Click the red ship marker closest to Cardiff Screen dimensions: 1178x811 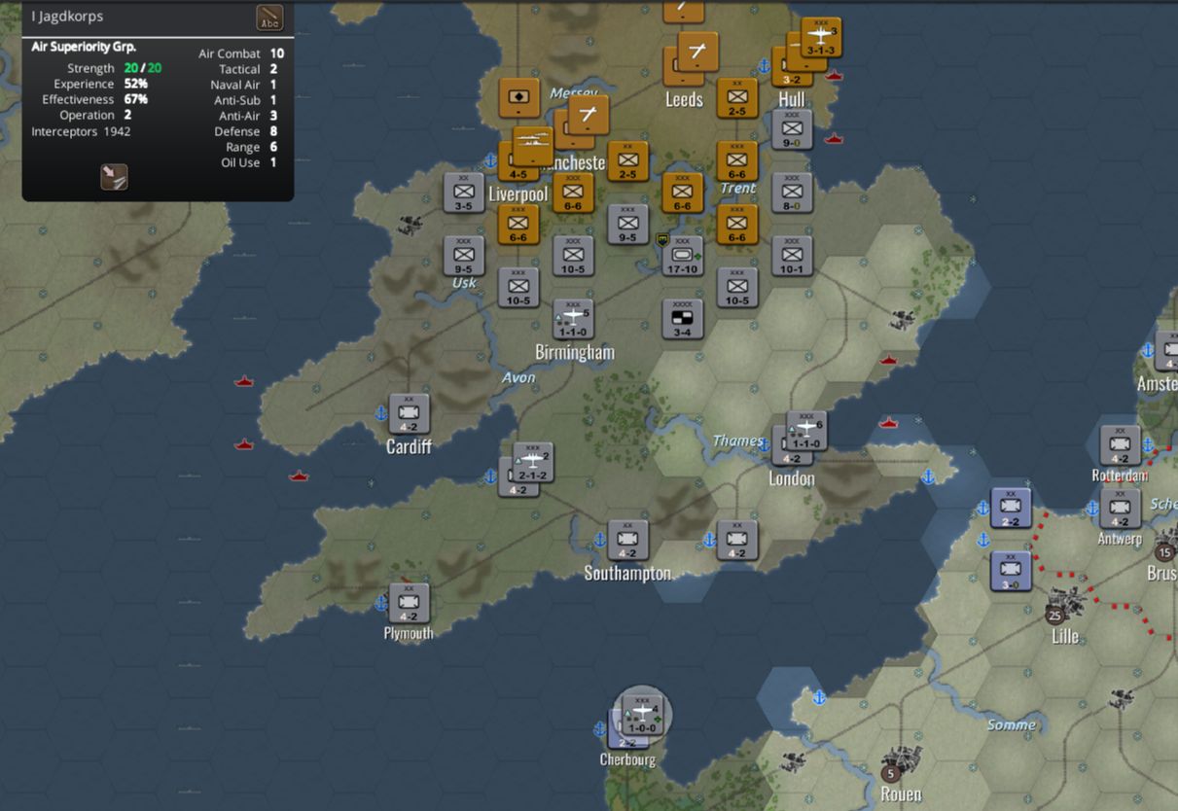(x=243, y=381)
